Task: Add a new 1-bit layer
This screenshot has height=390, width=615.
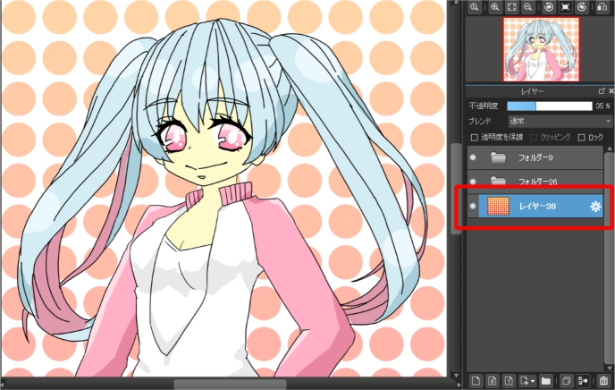Action: [x=509, y=380]
